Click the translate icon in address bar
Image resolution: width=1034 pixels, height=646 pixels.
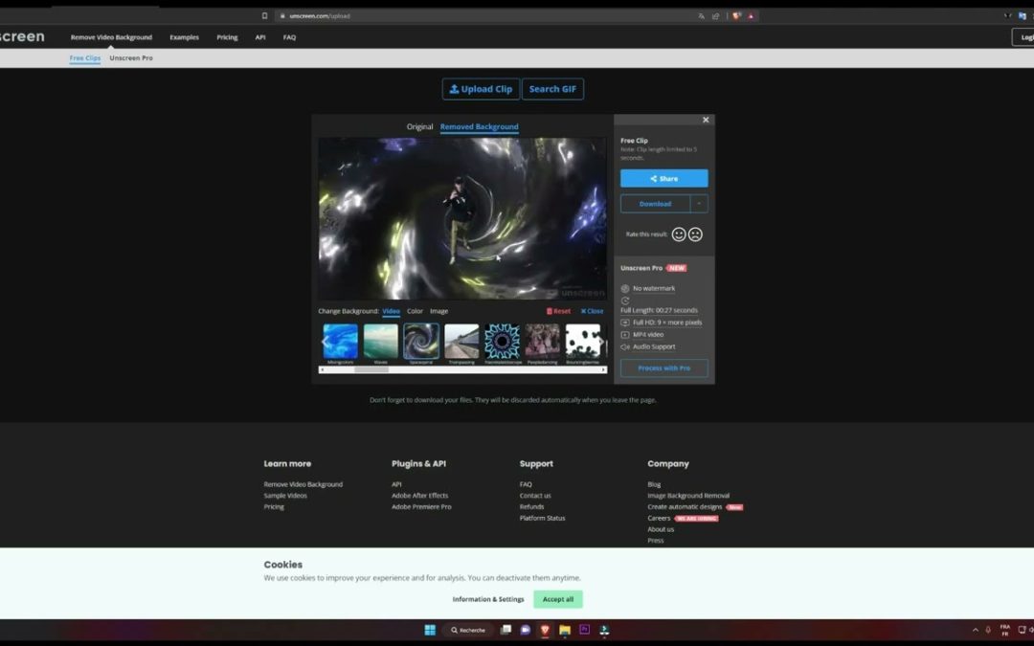point(701,16)
